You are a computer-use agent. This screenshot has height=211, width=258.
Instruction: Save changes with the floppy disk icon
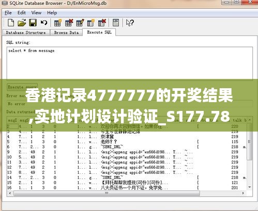click(33, 23)
